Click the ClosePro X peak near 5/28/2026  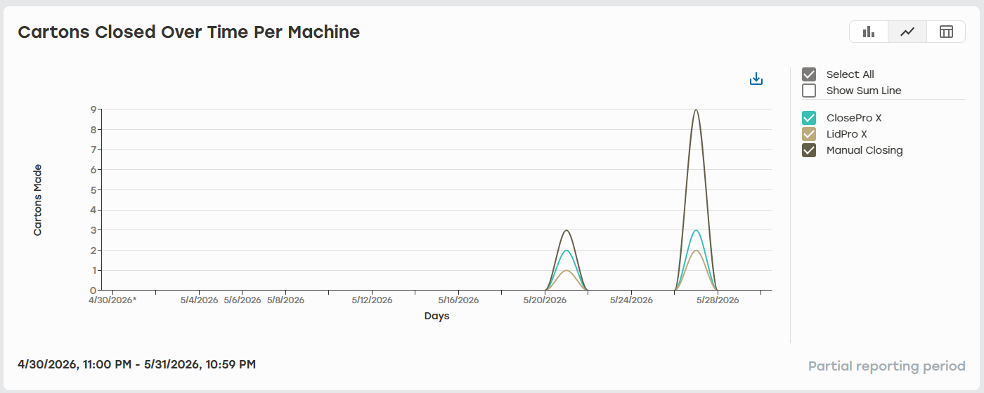coord(696,230)
